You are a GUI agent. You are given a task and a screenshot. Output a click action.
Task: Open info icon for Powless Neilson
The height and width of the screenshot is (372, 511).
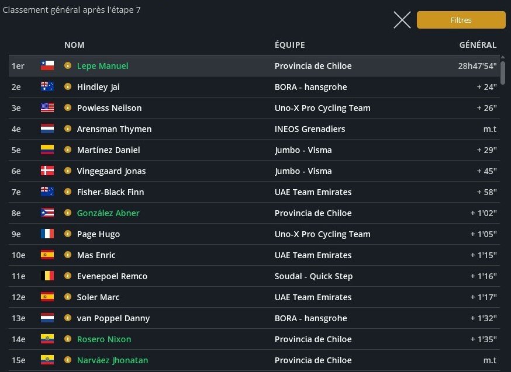click(68, 108)
